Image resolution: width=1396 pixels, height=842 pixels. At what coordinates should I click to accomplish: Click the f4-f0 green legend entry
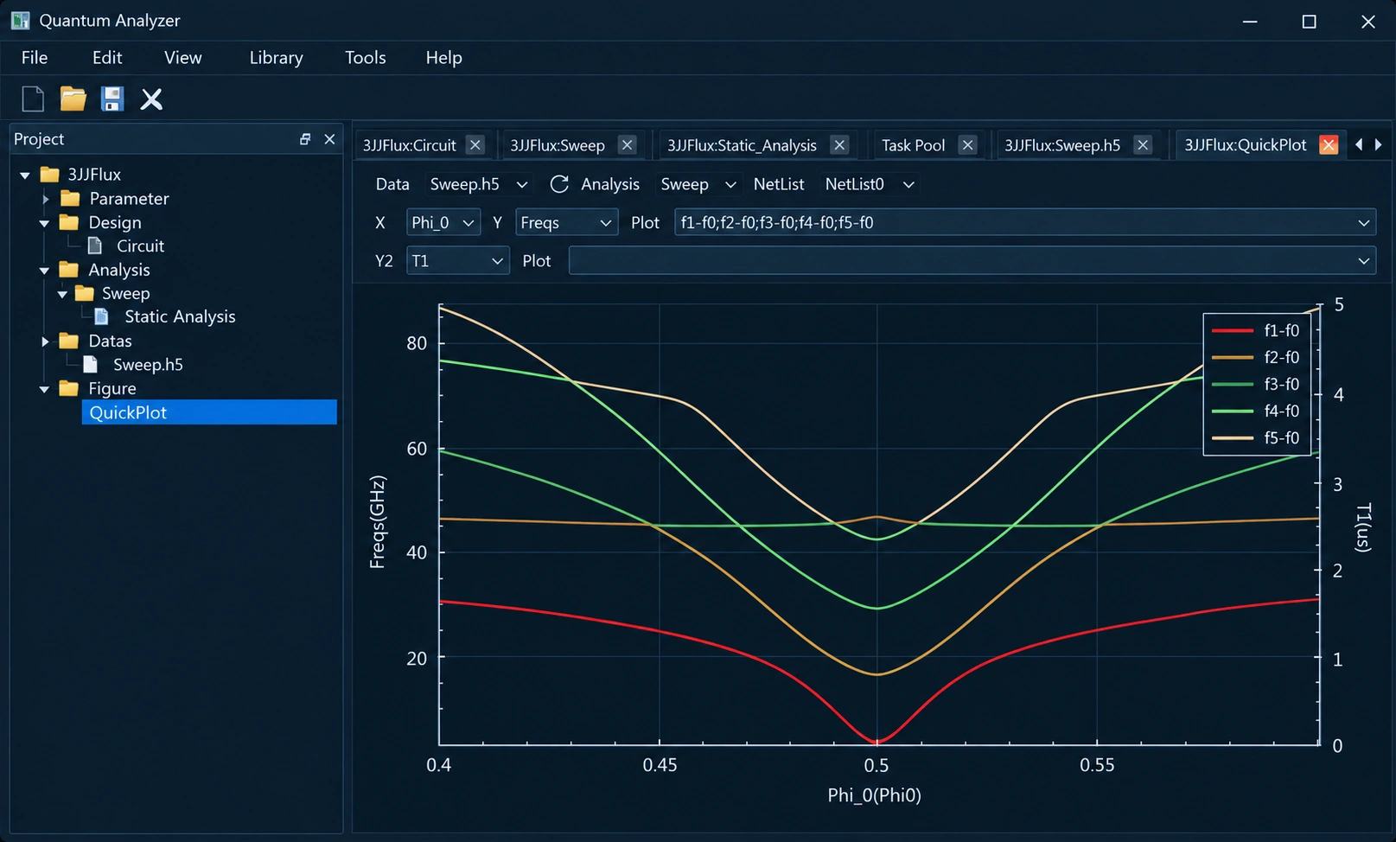click(x=1256, y=411)
